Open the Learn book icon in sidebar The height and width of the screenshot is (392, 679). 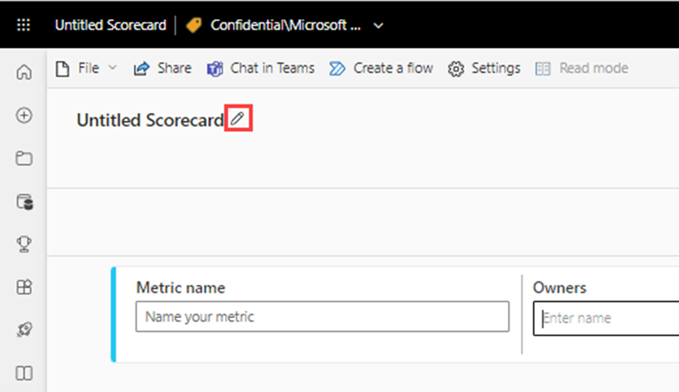click(x=24, y=373)
